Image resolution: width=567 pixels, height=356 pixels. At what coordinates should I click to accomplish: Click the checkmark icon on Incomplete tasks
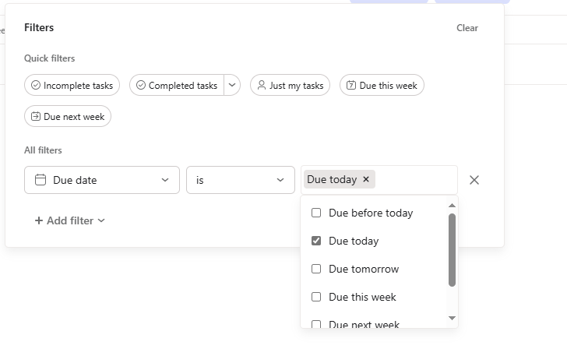coord(36,86)
